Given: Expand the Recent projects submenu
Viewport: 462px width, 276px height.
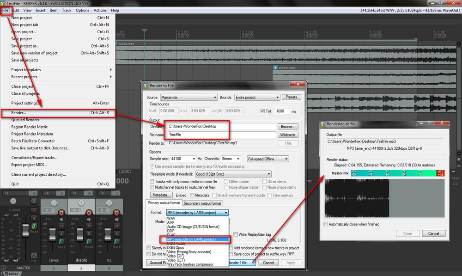Looking at the screenshot, I should coord(61,77).
